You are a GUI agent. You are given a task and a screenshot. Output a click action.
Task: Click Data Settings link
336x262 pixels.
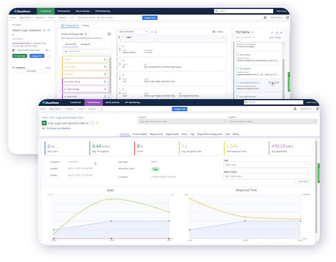[x=275, y=38]
